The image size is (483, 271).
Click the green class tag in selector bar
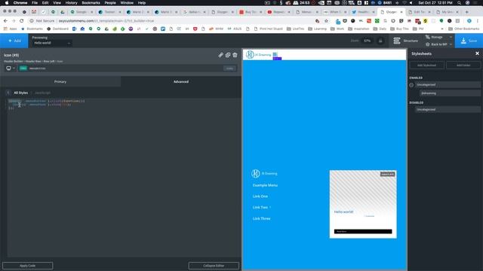pos(23,69)
